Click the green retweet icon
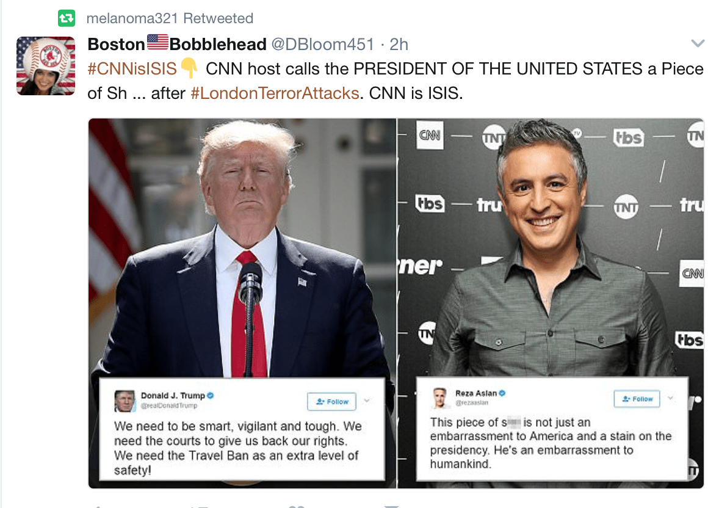The width and height of the screenshot is (708, 508). 67,18
